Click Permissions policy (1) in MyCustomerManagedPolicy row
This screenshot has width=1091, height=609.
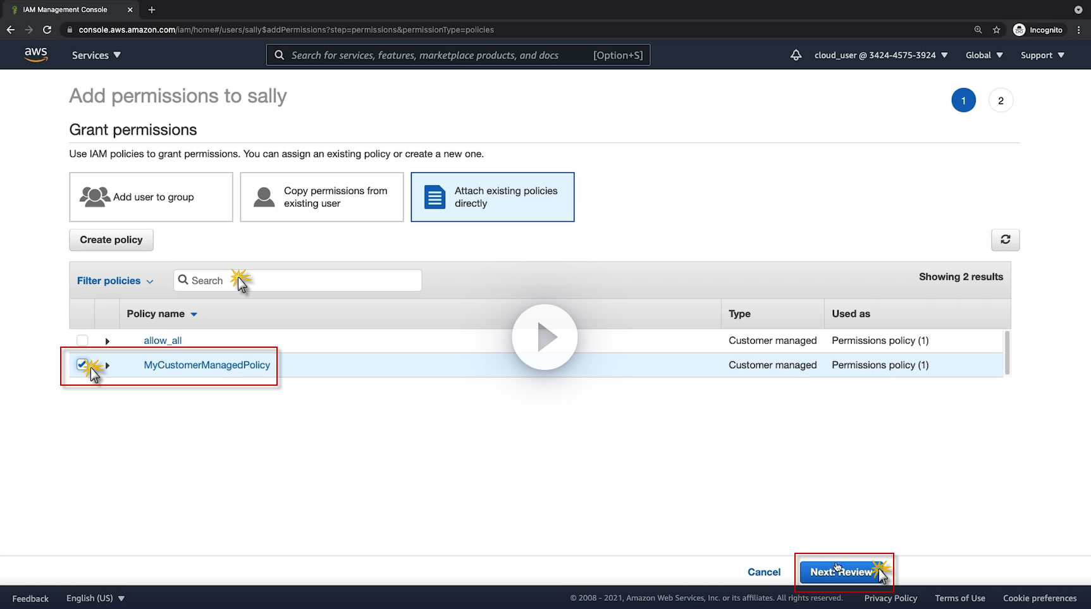point(880,365)
